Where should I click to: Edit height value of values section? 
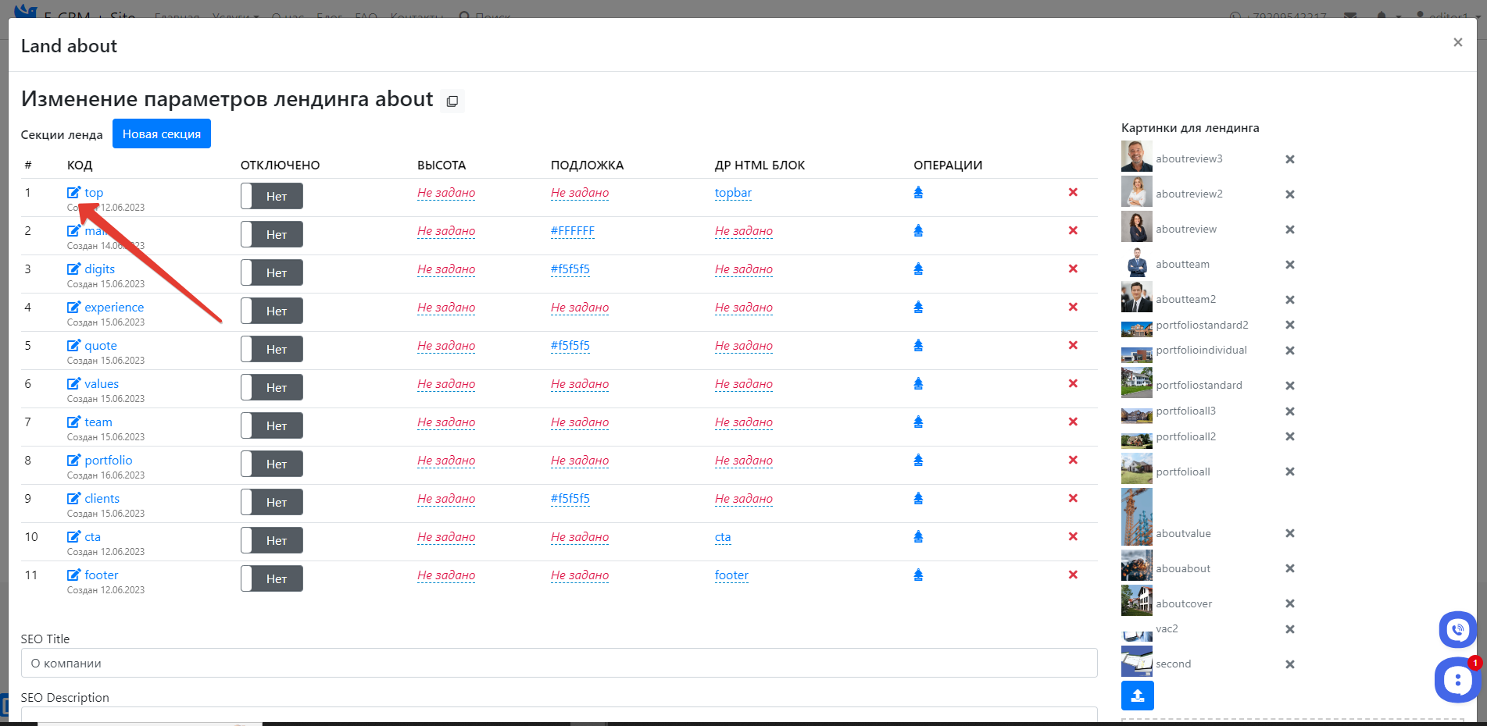pyautogui.click(x=445, y=384)
